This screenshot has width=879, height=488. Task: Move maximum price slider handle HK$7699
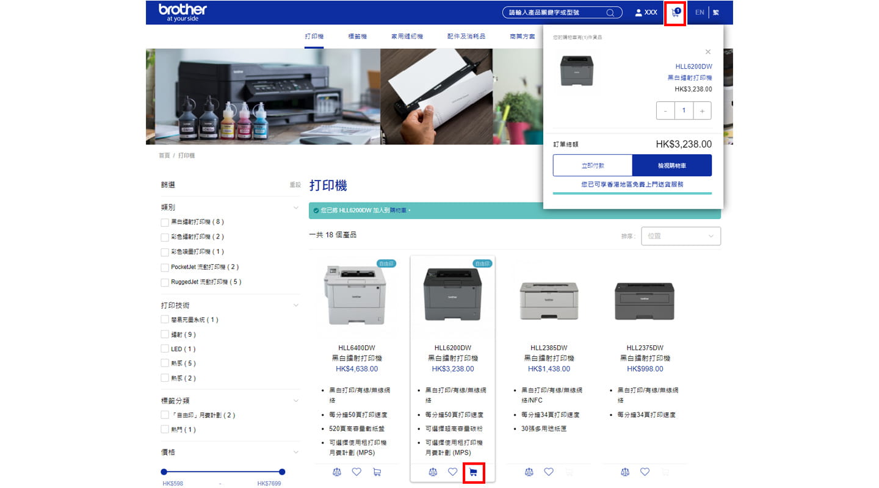click(x=282, y=472)
